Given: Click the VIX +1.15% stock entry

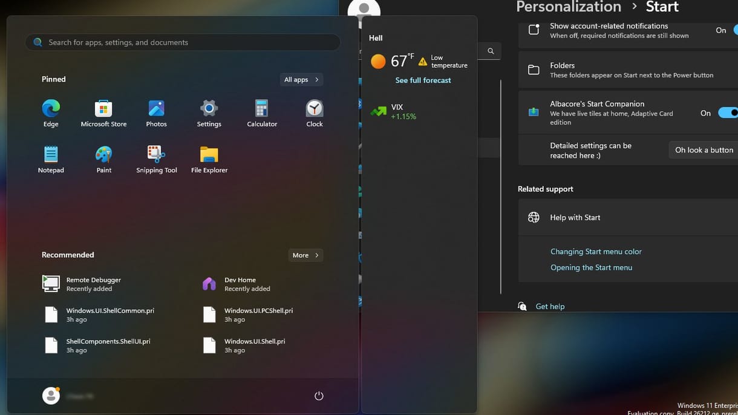Looking at the screenshot, I should [x=395, y=111].
